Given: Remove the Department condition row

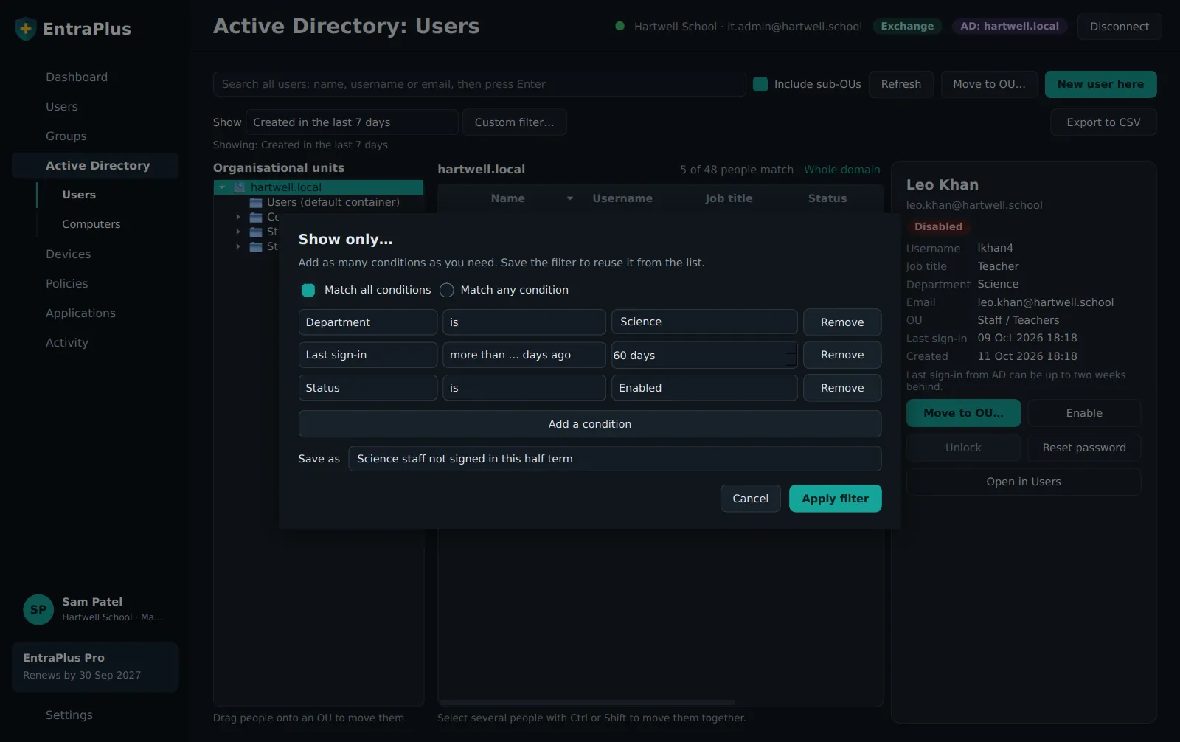Looking at the screenshot, I should (x=842, y=322).
